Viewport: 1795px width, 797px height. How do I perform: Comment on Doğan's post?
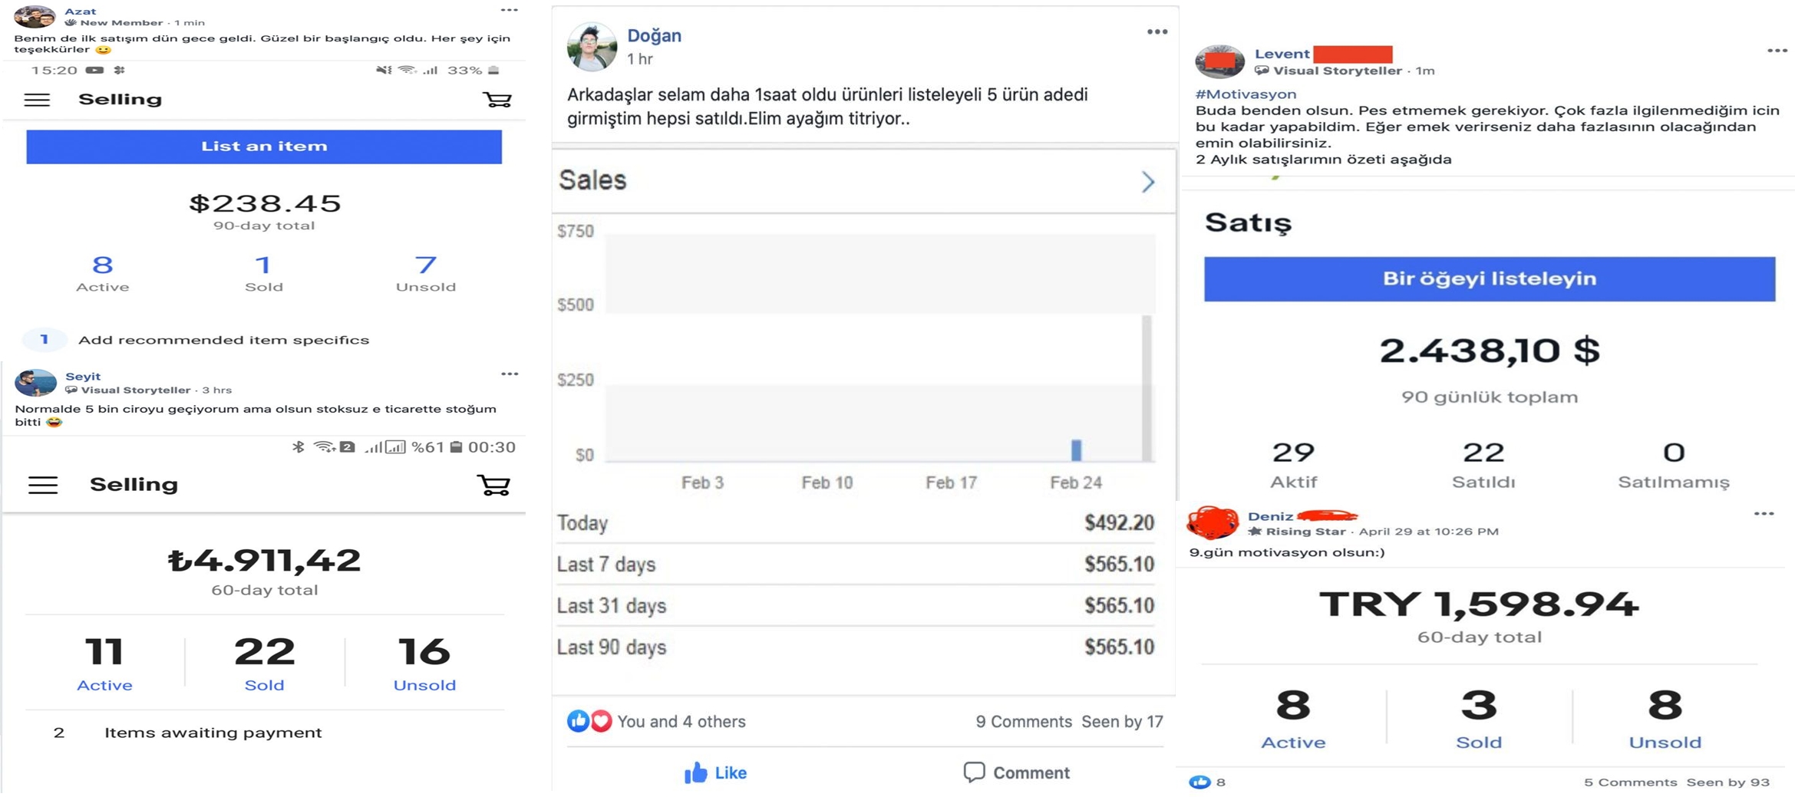pos(1016,772)
